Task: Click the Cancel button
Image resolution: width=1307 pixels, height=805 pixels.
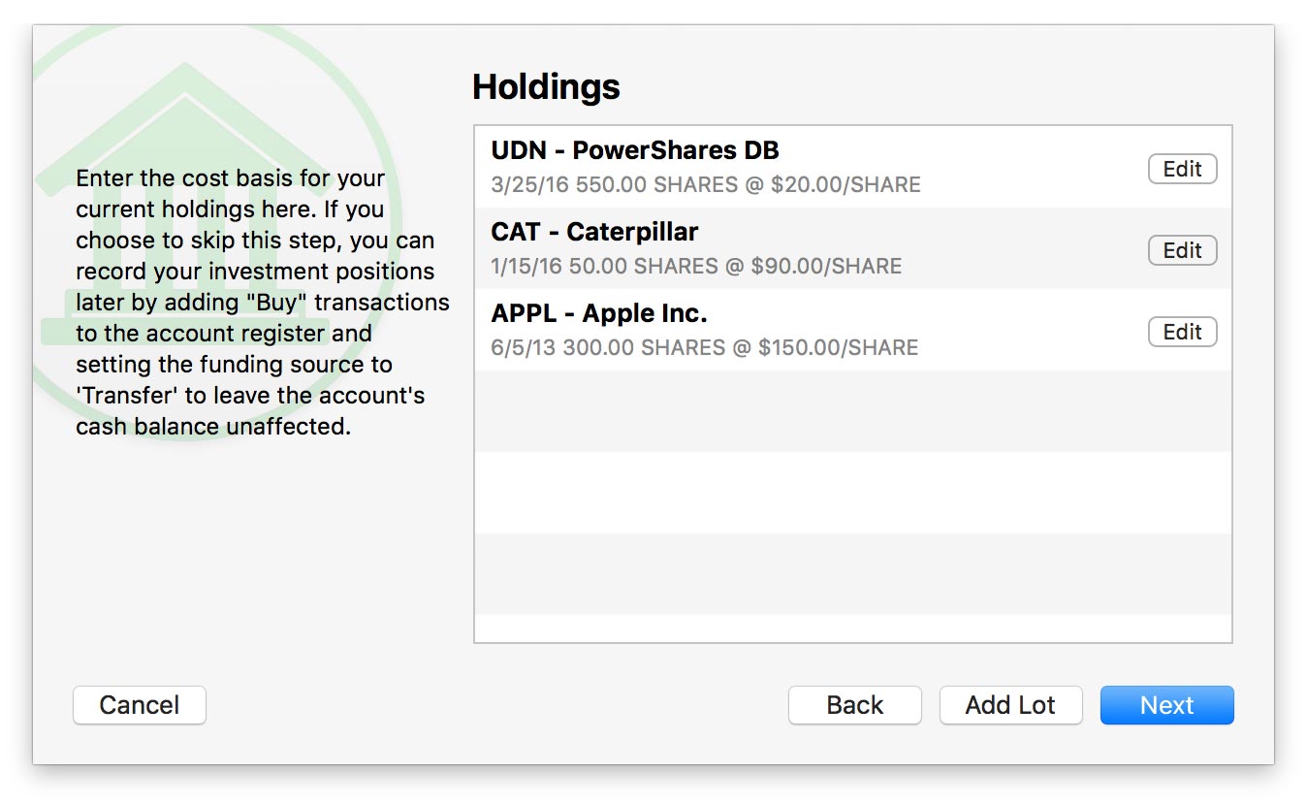Action: (140, 705)
